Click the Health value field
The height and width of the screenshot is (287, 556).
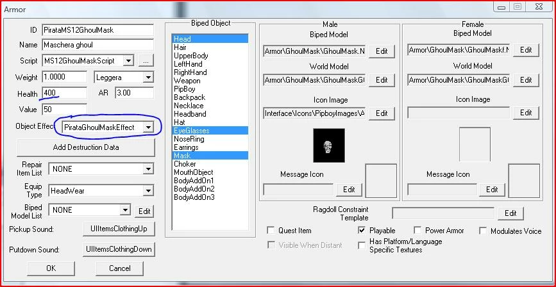(x=64, y=93)
